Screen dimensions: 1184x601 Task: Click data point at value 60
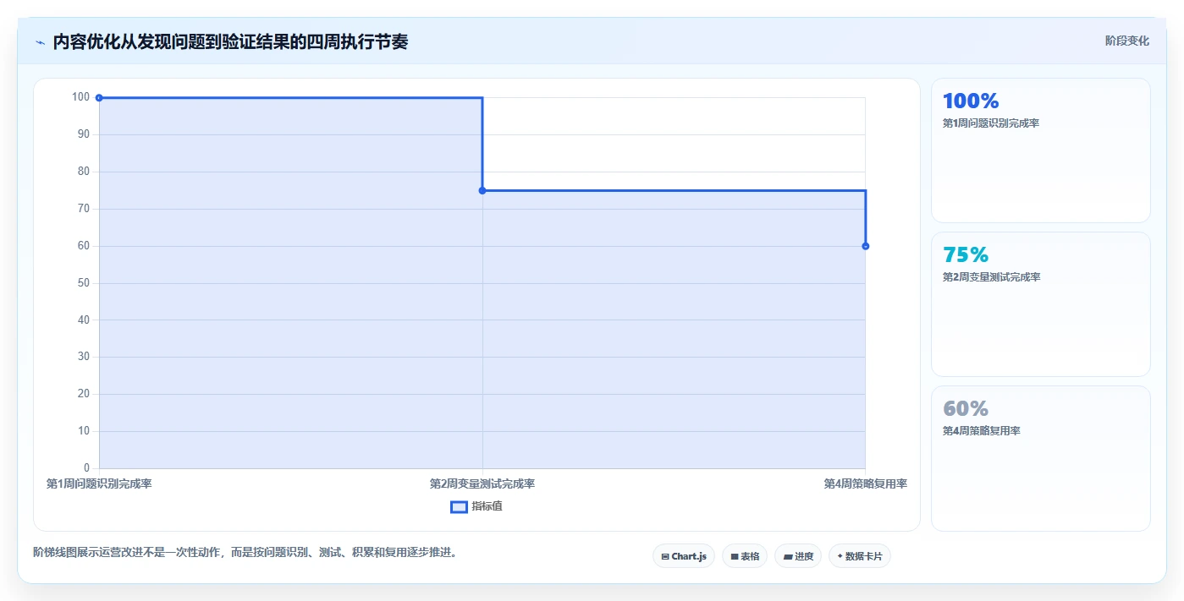click(866, 246)
